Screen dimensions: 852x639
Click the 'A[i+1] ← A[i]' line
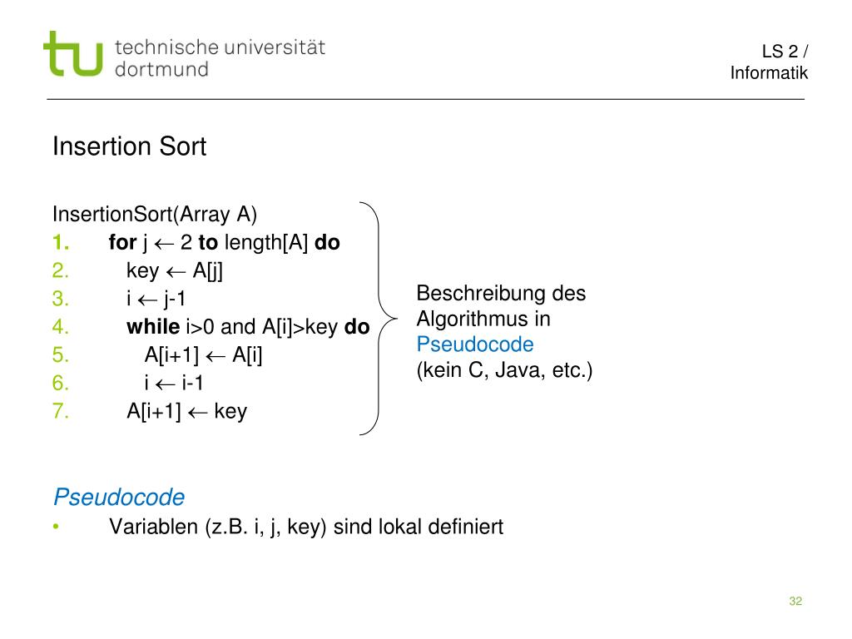tap(203, 354)
